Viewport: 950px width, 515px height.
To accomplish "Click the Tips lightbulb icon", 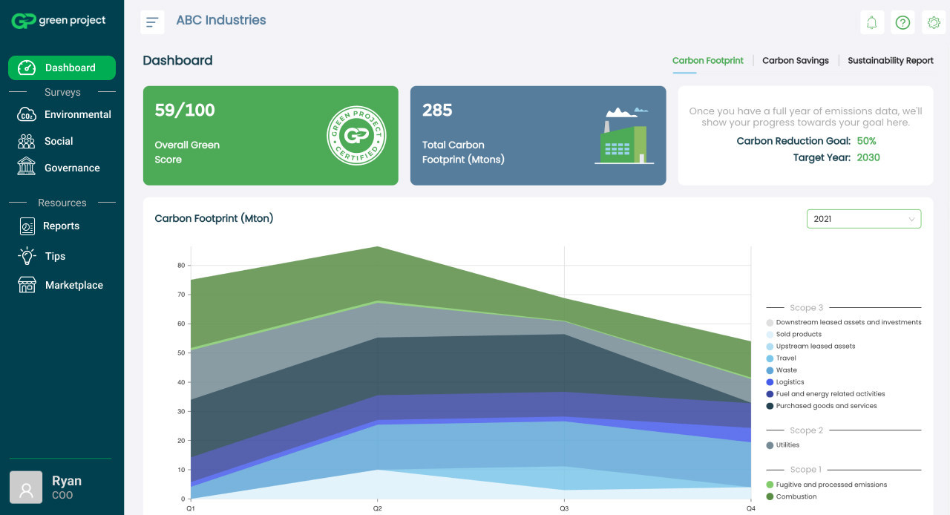I will [x=27, y=256].
